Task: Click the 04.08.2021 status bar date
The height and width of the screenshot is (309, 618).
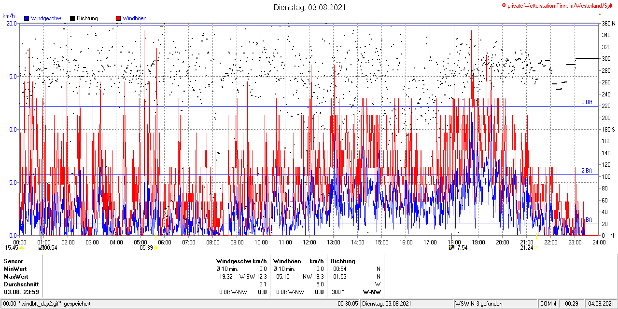Action: point(601,304)
